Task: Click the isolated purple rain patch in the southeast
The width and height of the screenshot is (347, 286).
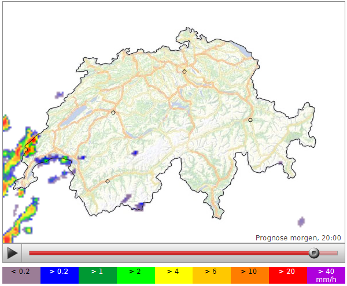Action: click(x=301, y=221)
